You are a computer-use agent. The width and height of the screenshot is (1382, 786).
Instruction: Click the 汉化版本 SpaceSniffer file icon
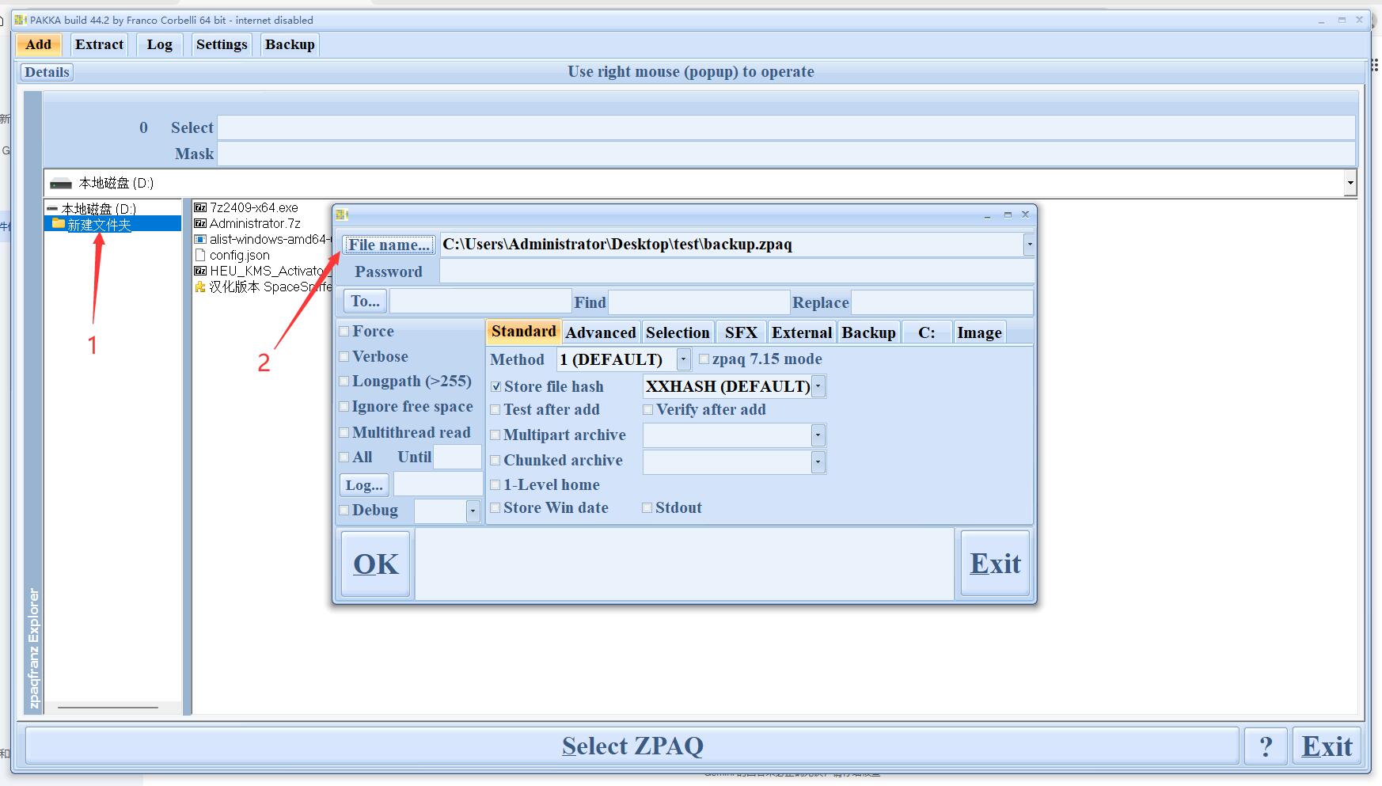[x=200, y=287]
